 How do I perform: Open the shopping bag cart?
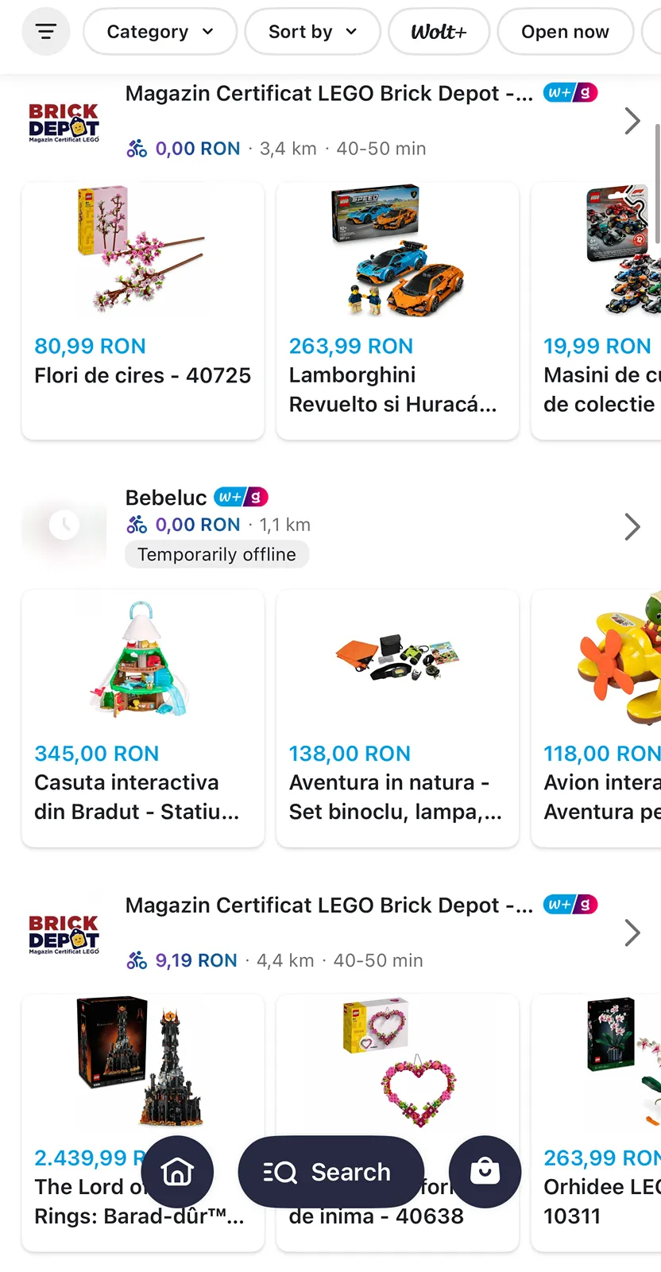coord(485,1172)
